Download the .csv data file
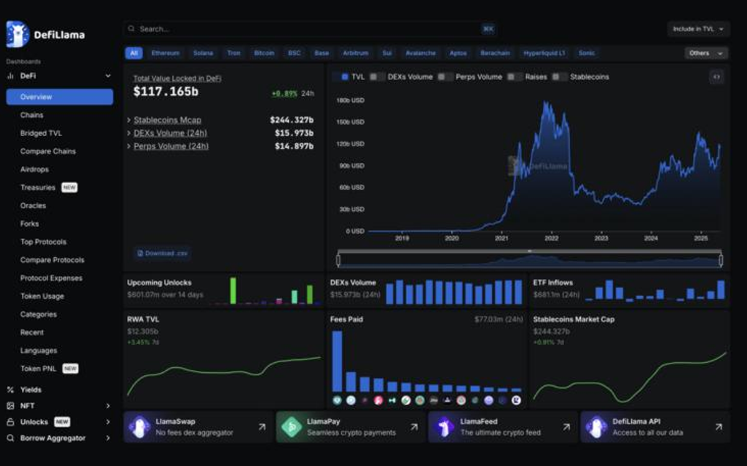The width and height of the screenshot is (747, 466). (162, 254)
